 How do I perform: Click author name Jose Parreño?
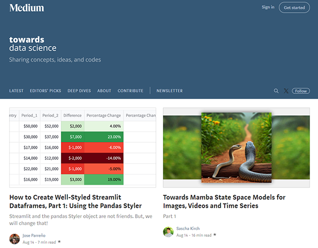[34, 235]
